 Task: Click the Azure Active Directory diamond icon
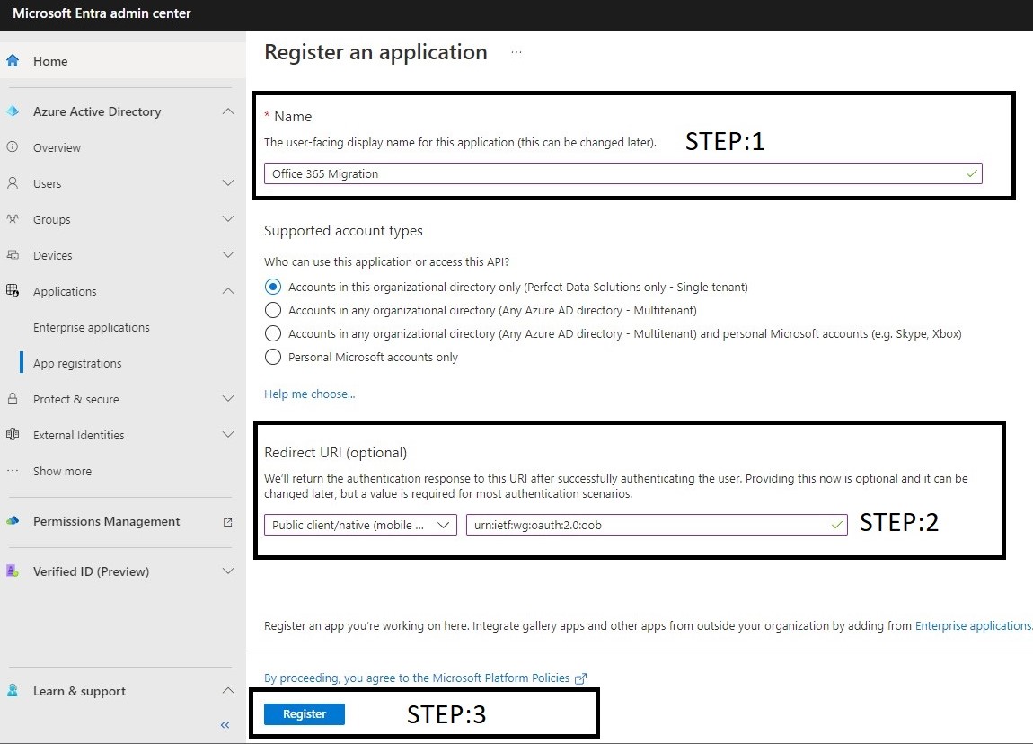coord(13,111)
